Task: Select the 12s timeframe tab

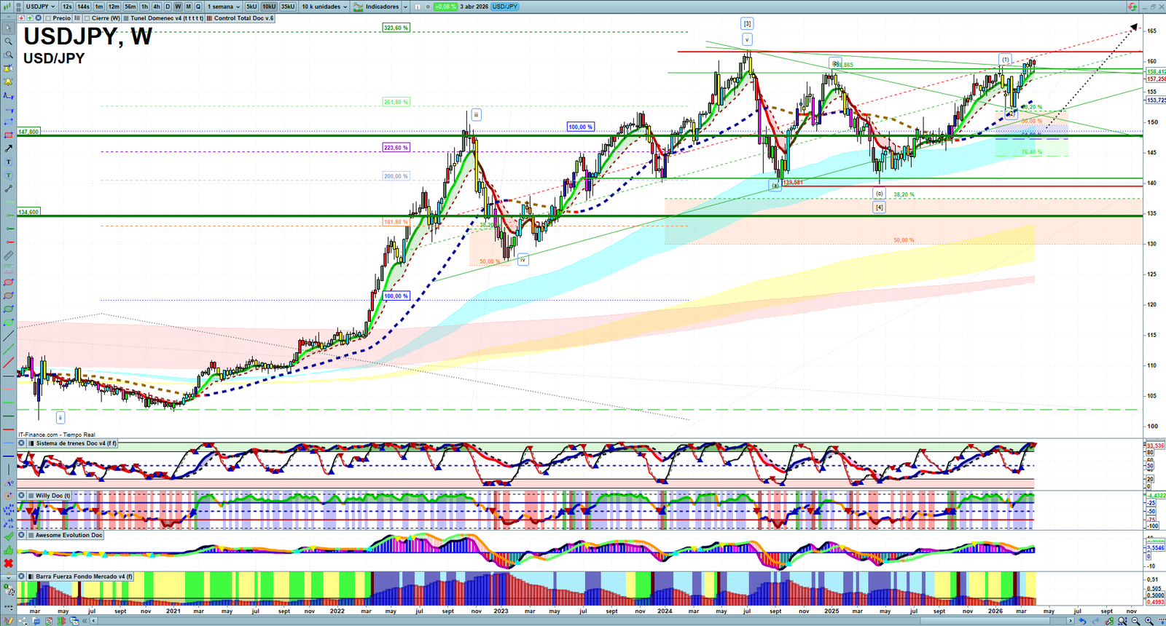Action: tap(67, 7)
